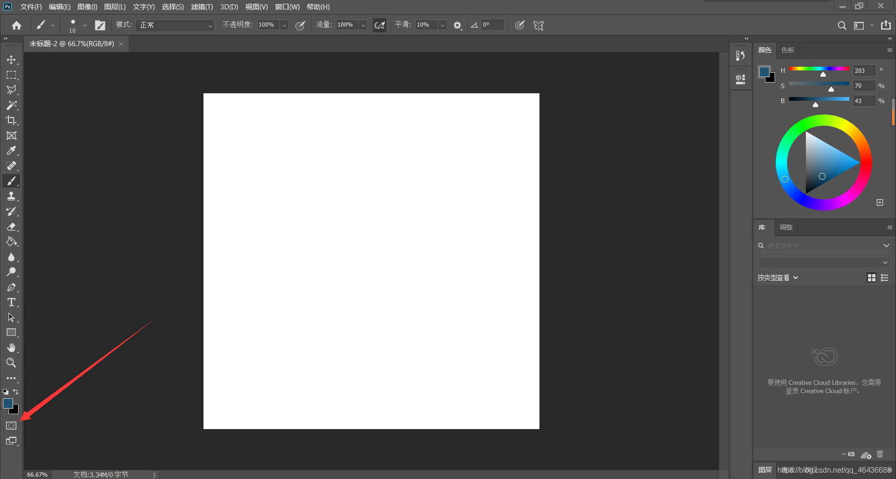The image size is (896, 479).
Task: Select the Horizontal Type tool
Action: coord(11,302)
